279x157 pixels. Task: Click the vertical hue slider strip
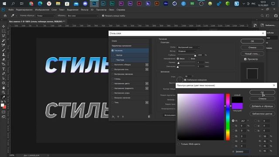coord(228,117)
